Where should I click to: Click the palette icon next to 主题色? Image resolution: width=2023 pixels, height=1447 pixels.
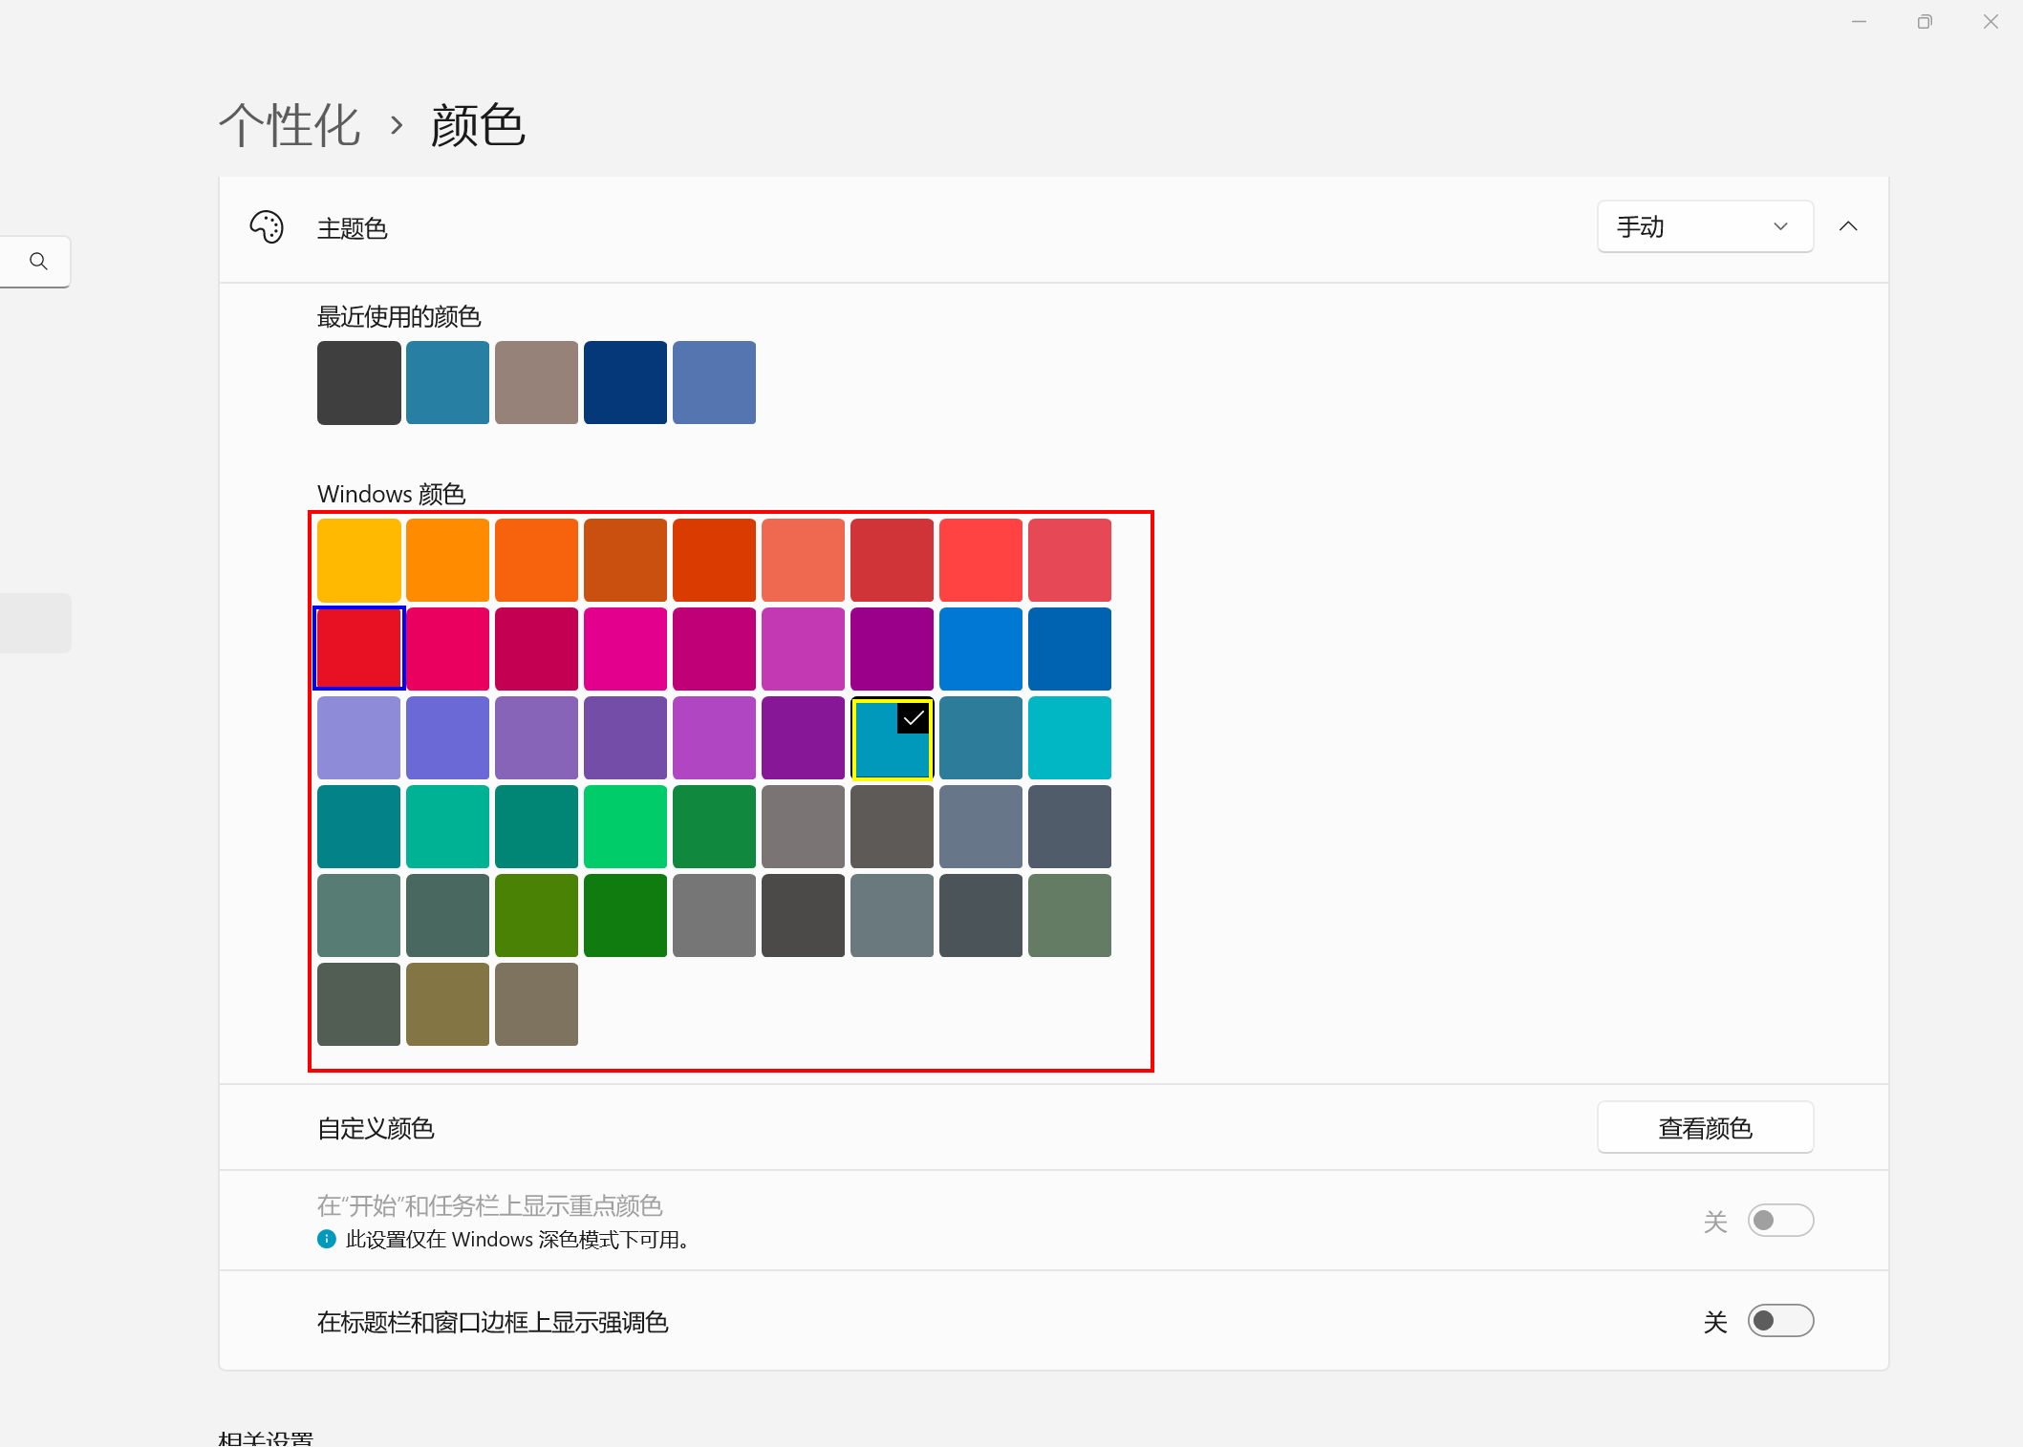pos(267,227)
